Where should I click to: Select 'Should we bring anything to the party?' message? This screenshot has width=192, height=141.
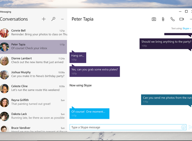[x=166, y=44]
